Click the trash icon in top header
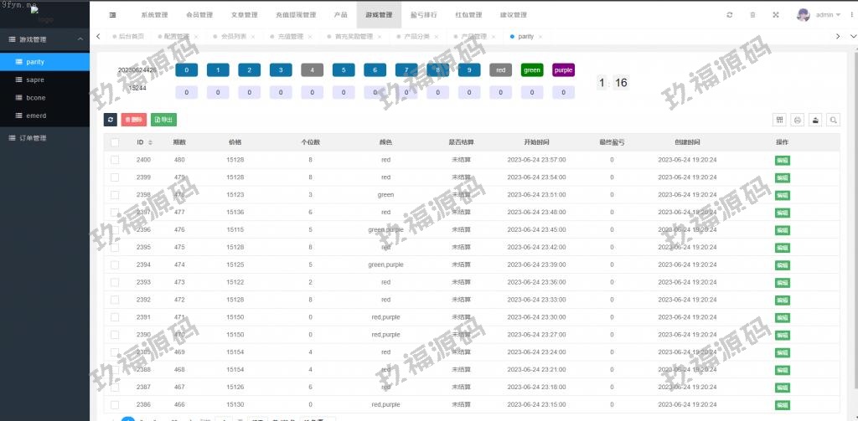Viewport: 858px width, 421px height. coord(752,15)
